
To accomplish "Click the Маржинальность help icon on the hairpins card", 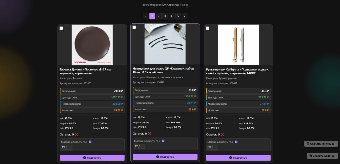I will [163, 141].
